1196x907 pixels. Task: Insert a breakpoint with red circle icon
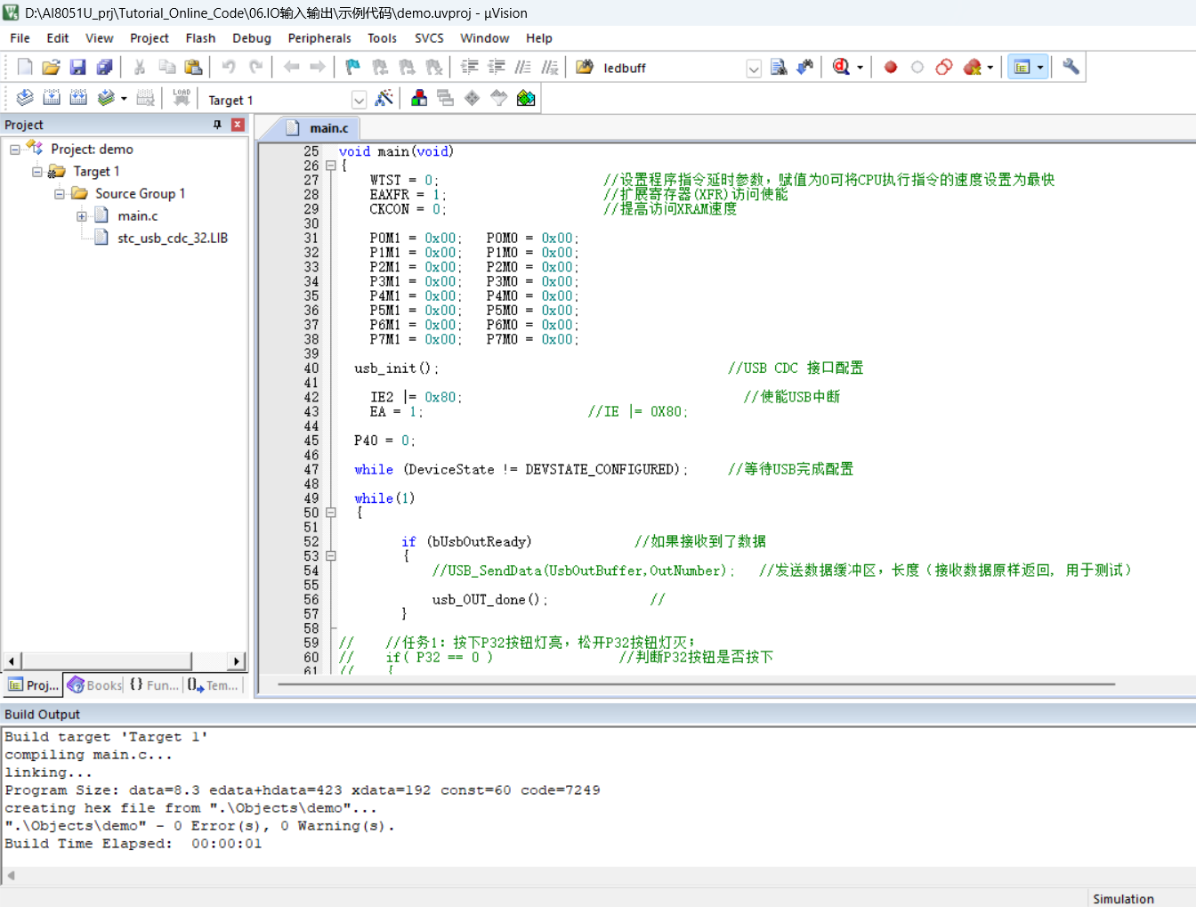890,68
